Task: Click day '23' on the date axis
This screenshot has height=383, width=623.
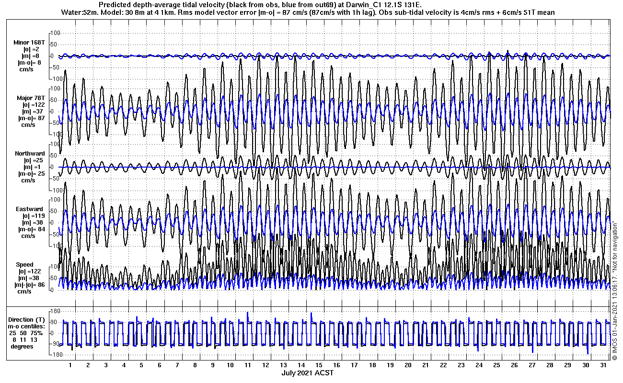Action: point(461,365)
